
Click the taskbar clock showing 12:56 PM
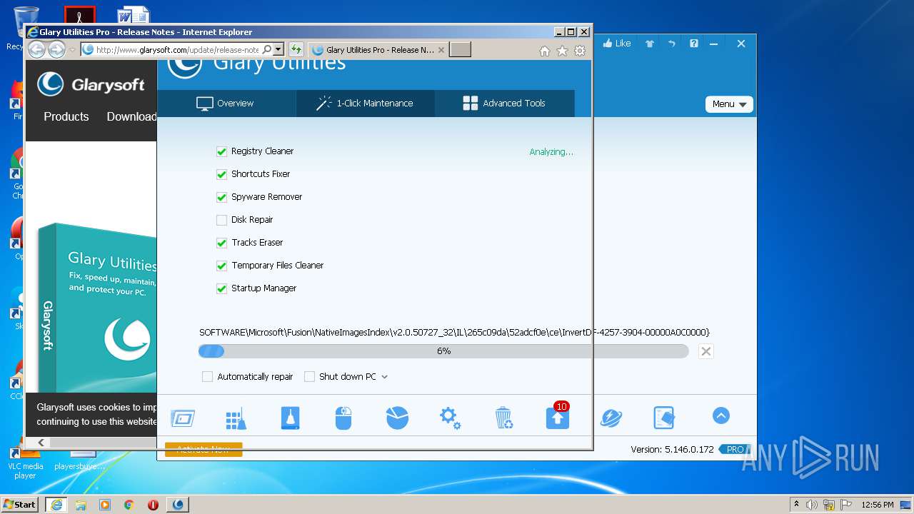tap(877, 505)
